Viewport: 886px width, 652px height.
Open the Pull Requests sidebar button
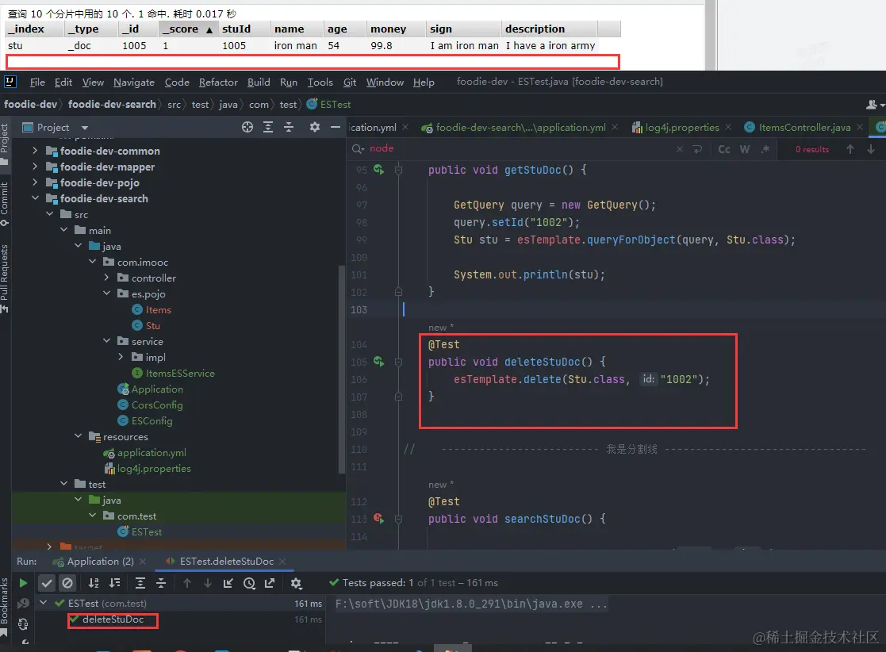(x=5, y=278)
